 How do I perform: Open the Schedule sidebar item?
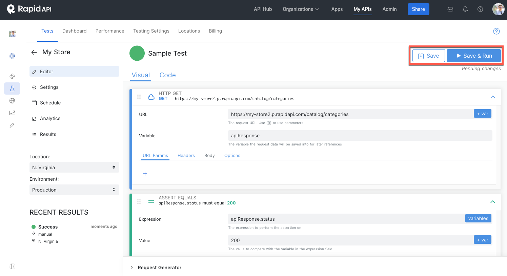click(74, 103)
